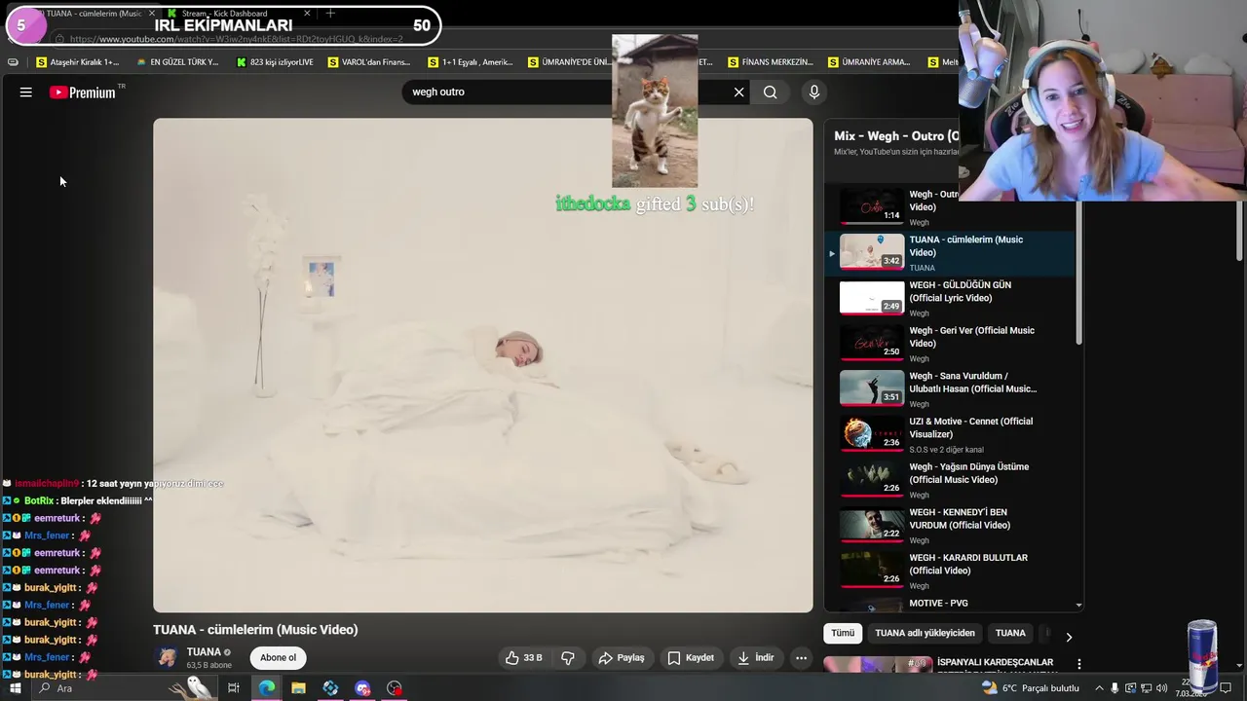Image resolution: width=1247 pixels, height=701 pixels.
Task: Open OBS recording app taskbar icon
Action: click(x=395, y=688)
